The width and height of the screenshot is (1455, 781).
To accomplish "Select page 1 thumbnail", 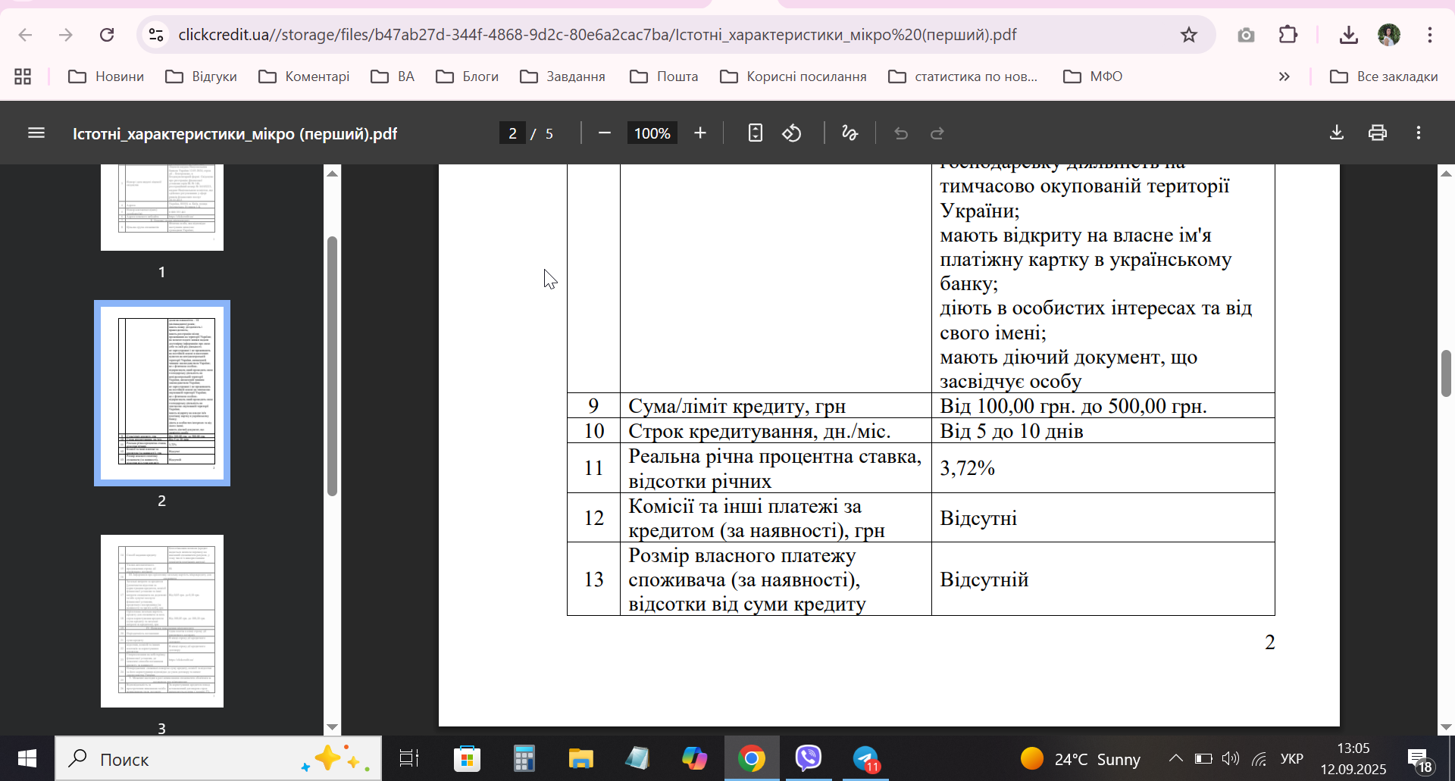I will coord(162,208).
